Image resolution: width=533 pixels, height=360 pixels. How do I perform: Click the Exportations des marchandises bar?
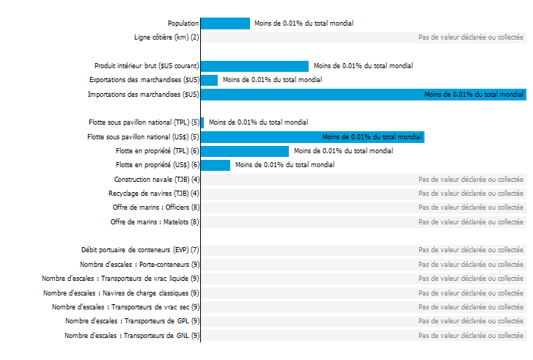[210, 80]
